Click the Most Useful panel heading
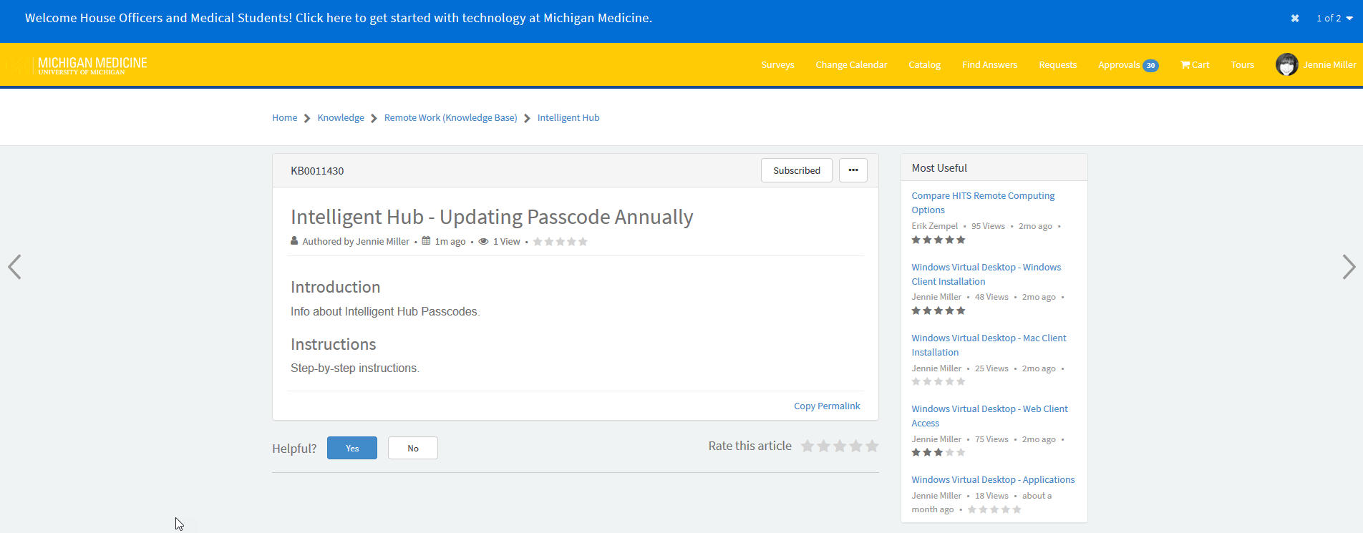Viewport: 1363px width, 533px height. pos(939,168)
